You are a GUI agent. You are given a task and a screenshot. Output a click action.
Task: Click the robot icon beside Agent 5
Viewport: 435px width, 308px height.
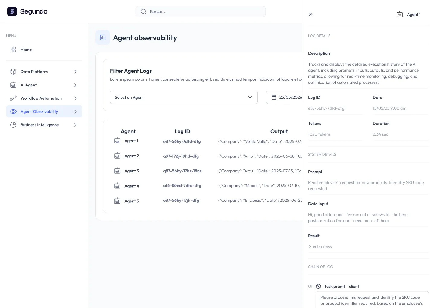point(117,201)
